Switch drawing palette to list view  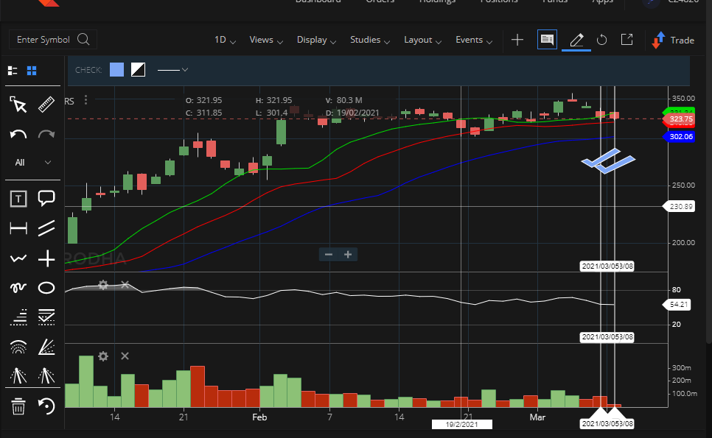click(13, 71)
